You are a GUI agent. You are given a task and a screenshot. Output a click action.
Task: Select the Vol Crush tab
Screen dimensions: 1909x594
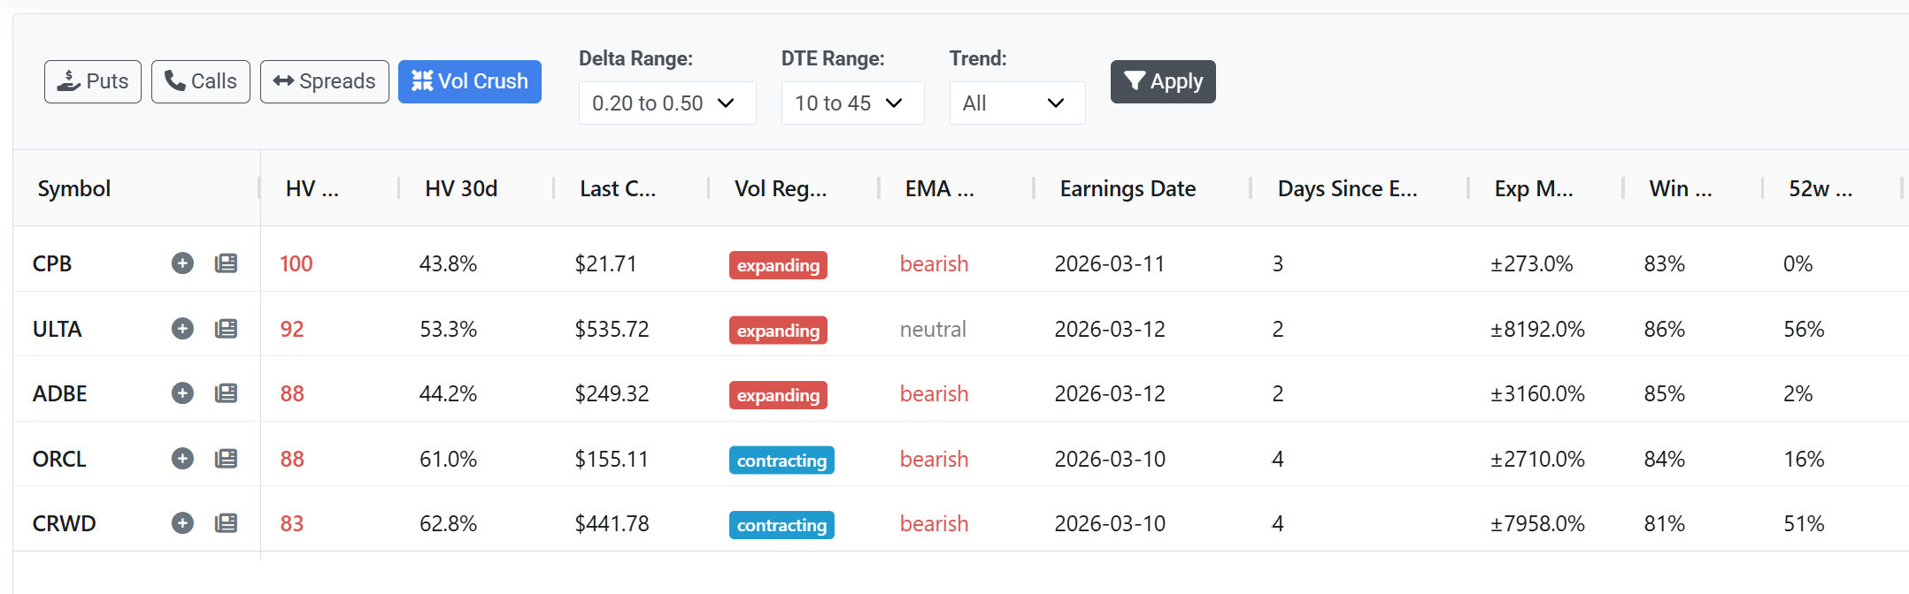click(470, 81)
